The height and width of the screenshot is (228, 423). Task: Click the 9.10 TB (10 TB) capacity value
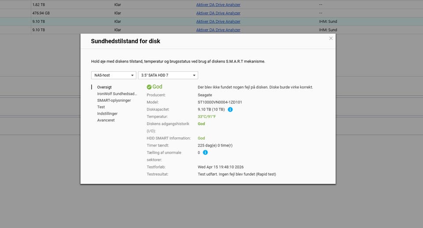click(x=211, y=110)
